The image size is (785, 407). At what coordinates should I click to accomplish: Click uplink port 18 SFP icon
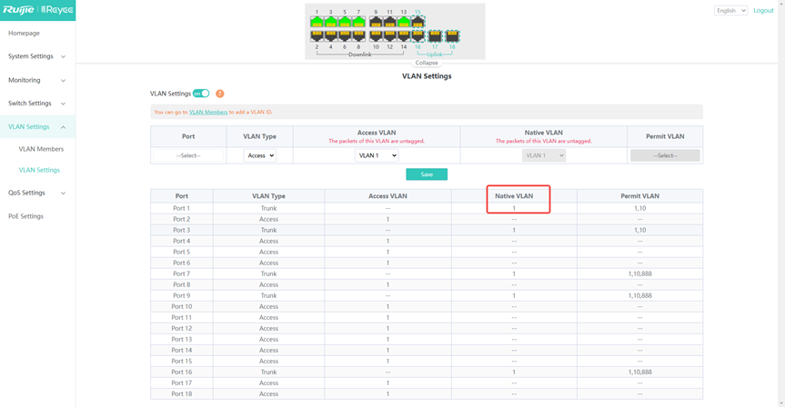452,37
